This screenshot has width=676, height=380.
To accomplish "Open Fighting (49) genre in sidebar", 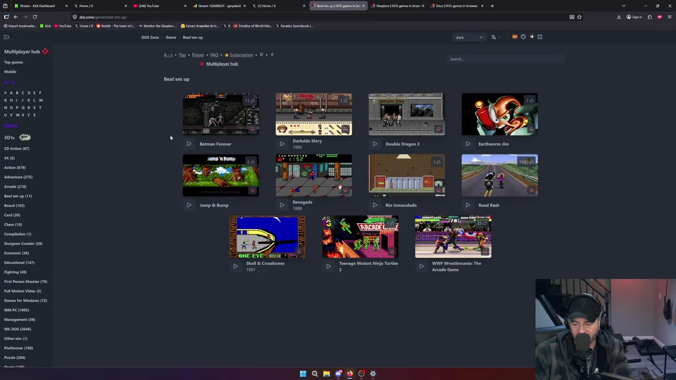I will (x=15, y=272).
